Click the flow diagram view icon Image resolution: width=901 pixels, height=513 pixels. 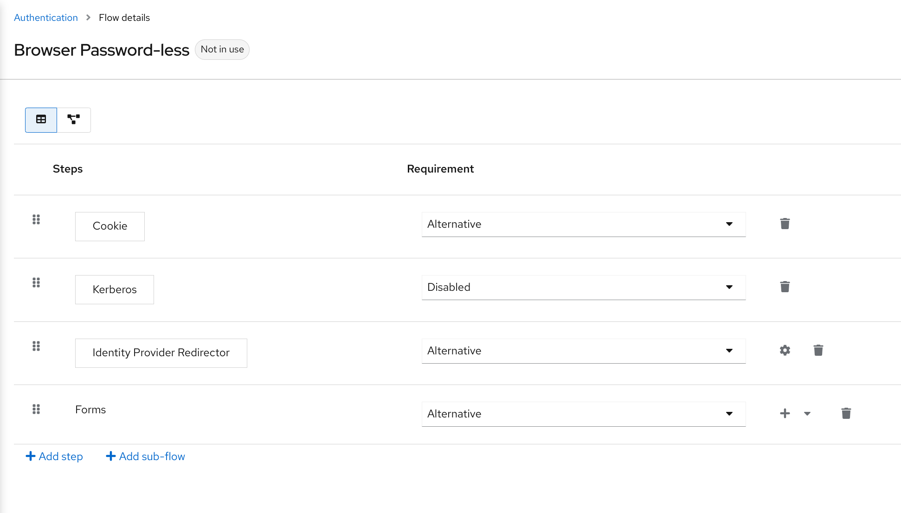point(74,119)
